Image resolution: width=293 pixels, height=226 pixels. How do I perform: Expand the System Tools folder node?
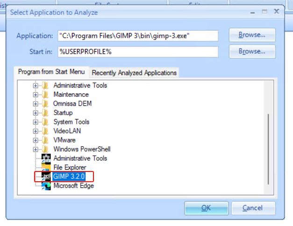tap(36, 122)
